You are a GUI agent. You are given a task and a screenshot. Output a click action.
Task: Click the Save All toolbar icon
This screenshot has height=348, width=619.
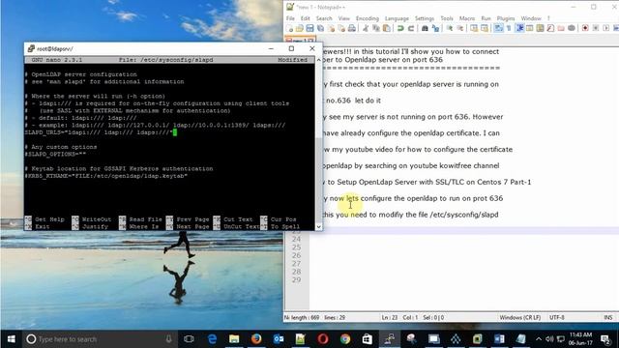coord(320,28)
